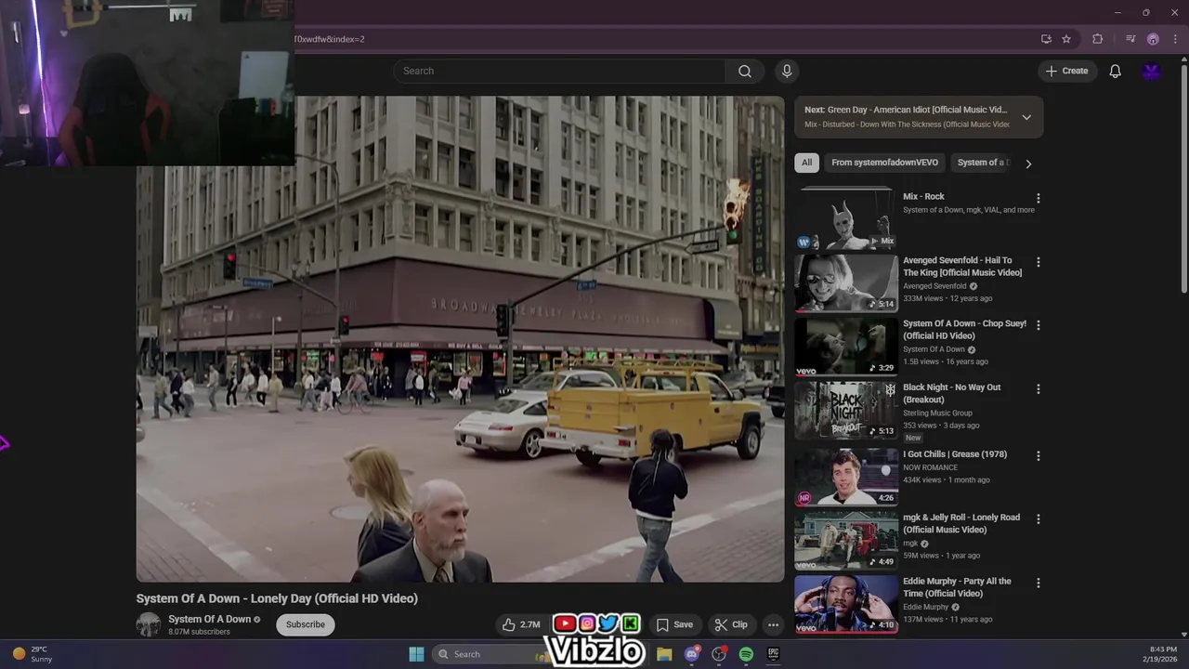Image resolution: width=1189 pixels, height=669 pixels.
Task: Select the System of a Down chip
Action: [x=981, y=163]
